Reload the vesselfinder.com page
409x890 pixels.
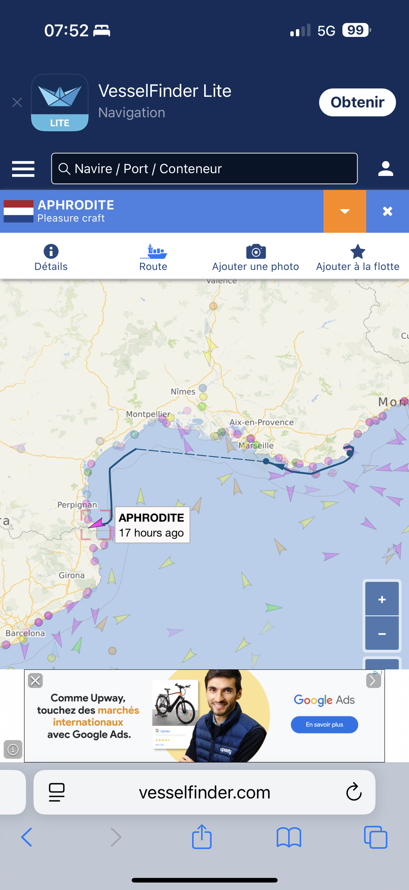(354, 792)
